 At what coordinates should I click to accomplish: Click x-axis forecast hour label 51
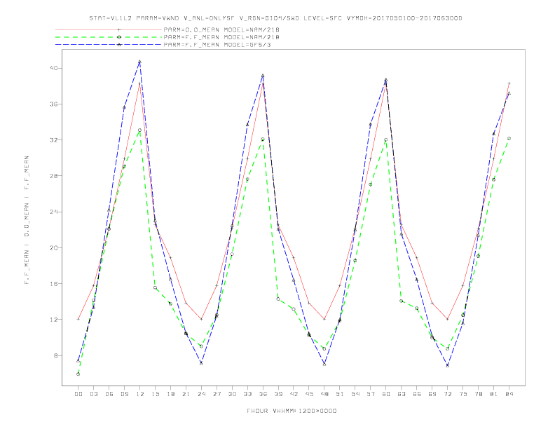340,394
